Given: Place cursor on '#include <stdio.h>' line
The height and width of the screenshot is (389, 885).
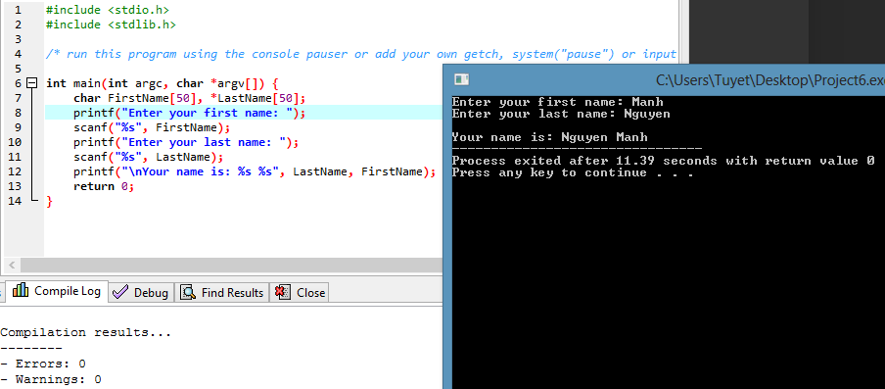Looking at the screenshot, I should click(108, 10).
